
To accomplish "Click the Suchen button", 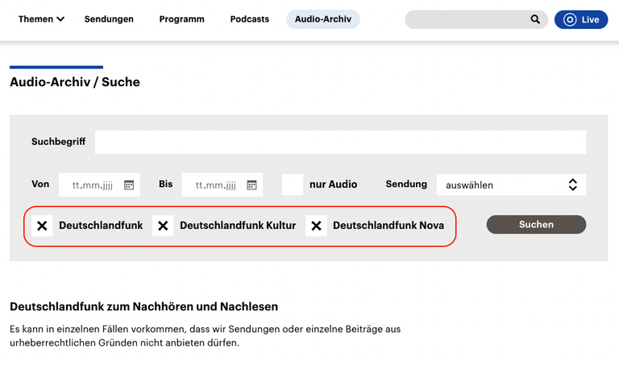I will 536,225.
